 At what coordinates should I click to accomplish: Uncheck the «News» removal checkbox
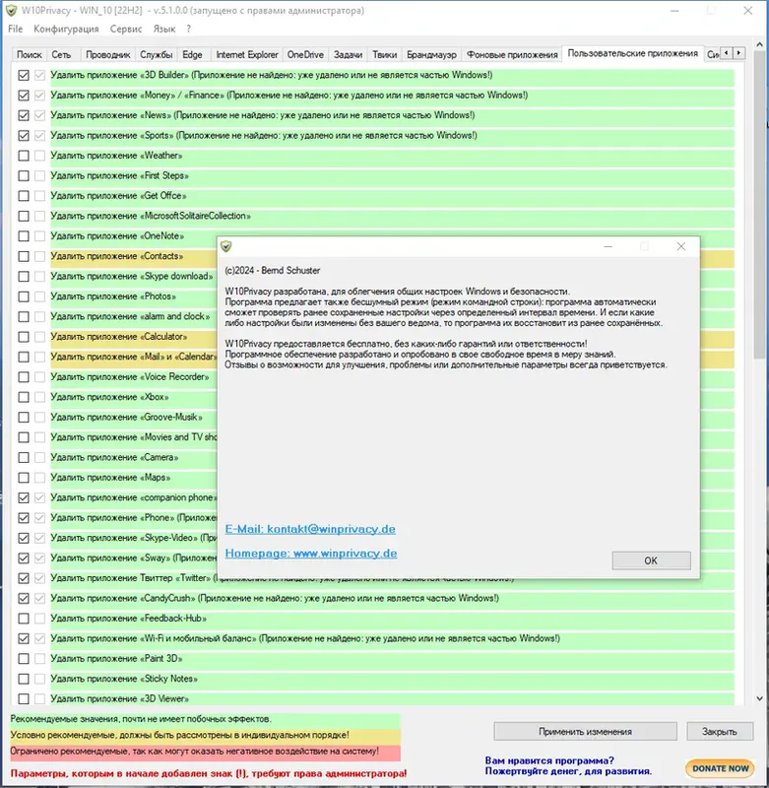click(x=24, y=115)
